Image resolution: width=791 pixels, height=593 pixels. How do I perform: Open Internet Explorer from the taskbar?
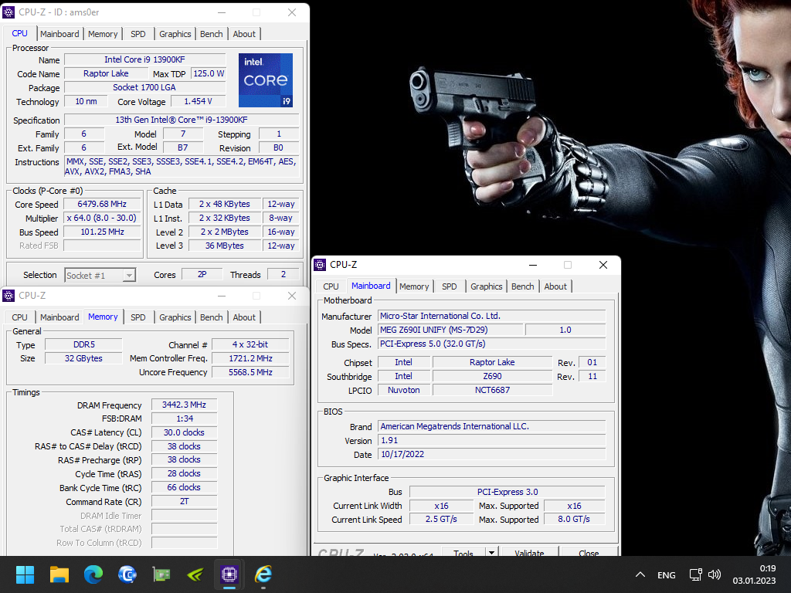pyautogui.click(x=263, y=574)
